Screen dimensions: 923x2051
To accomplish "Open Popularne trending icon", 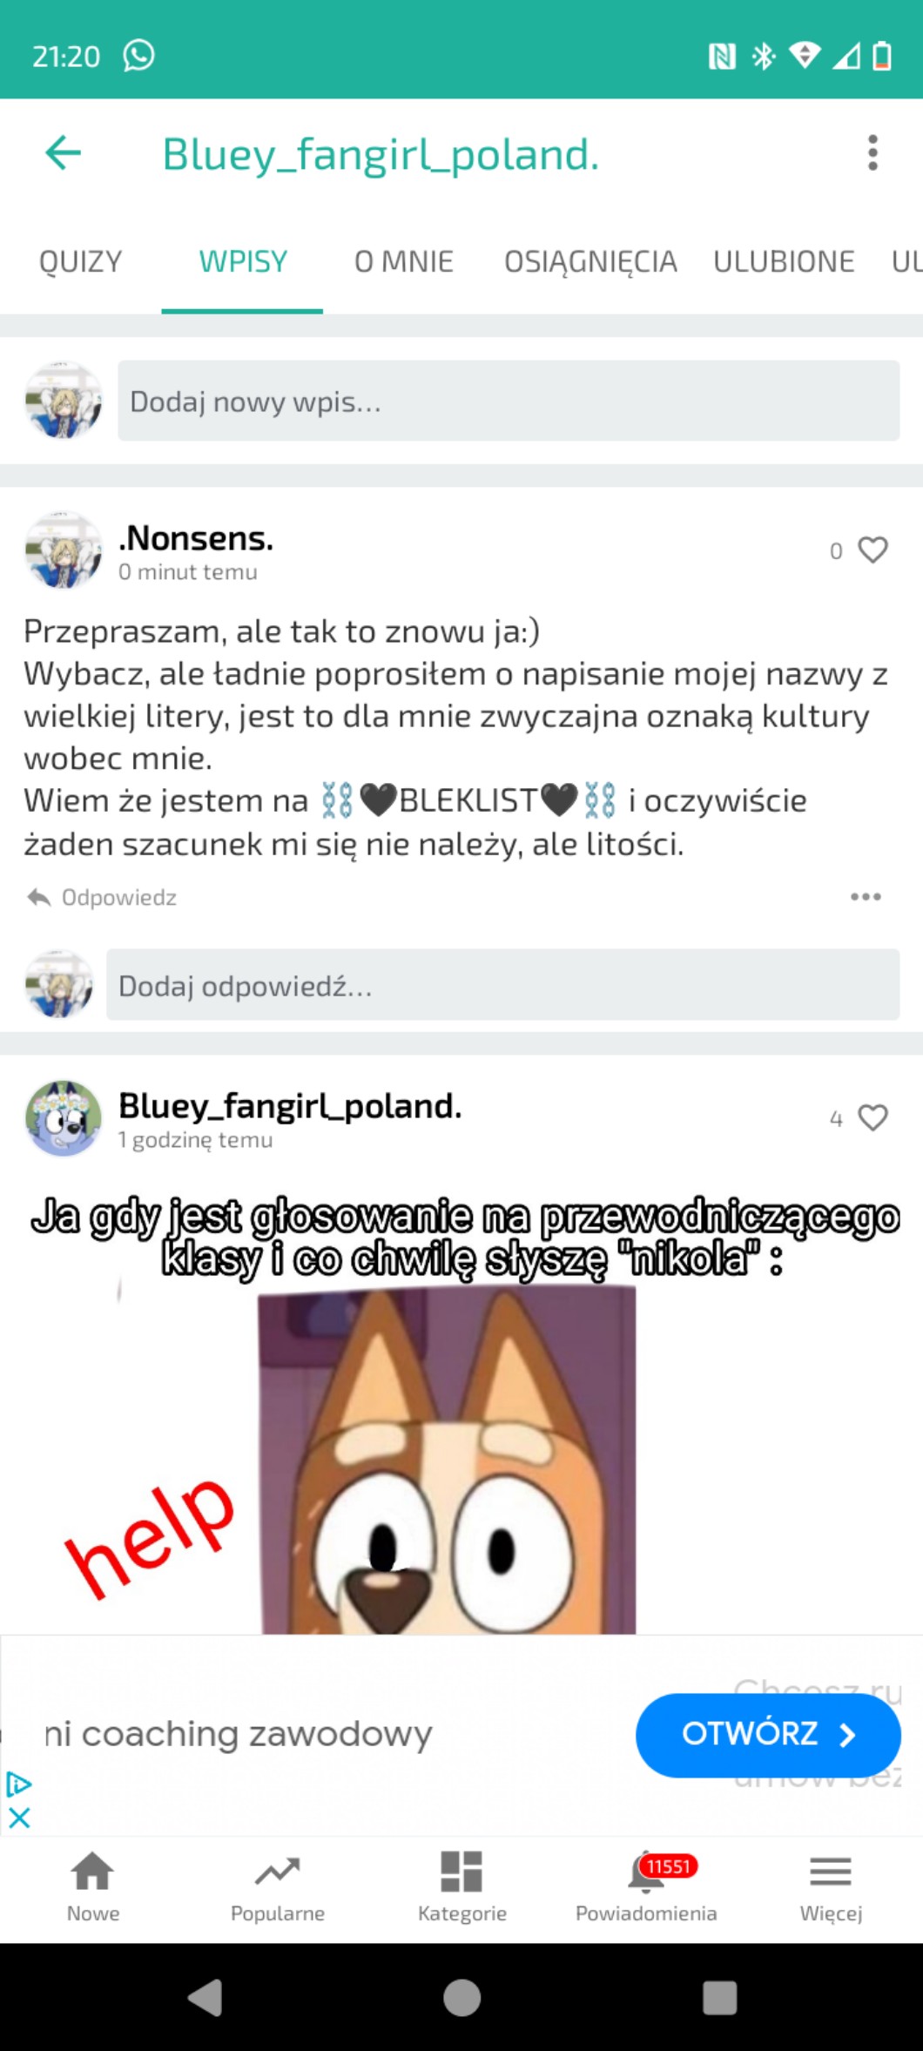I will click(x=278, y=1886).
